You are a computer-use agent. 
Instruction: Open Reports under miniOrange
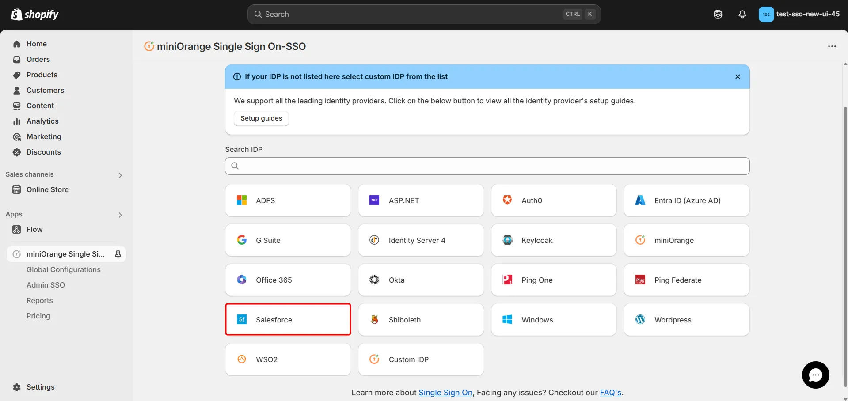point(39,300)
